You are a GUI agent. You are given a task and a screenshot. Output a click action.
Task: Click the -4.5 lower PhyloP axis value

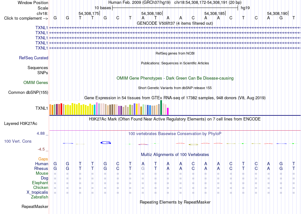[41, 149]
